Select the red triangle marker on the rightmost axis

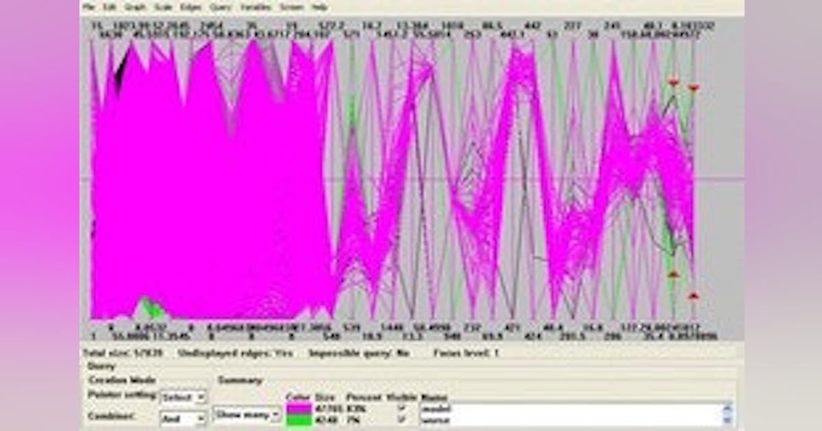693,87
